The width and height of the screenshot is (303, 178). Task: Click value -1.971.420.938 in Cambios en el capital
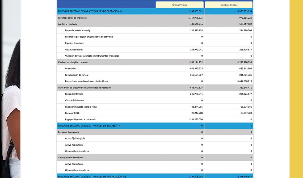point(244,62)
